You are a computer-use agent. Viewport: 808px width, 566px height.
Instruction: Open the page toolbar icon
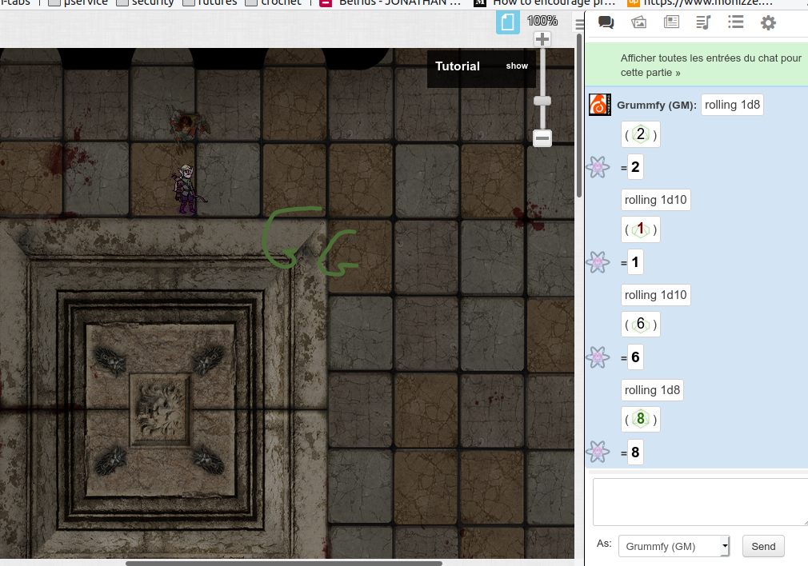pos(507,22)
